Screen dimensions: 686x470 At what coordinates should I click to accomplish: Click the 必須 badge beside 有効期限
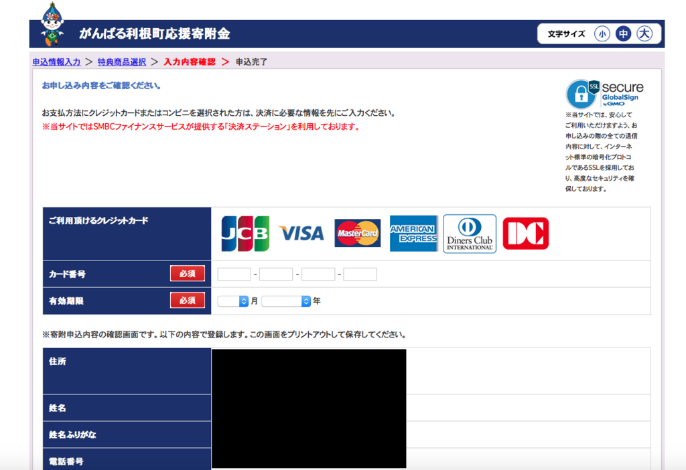click(188, 301)
